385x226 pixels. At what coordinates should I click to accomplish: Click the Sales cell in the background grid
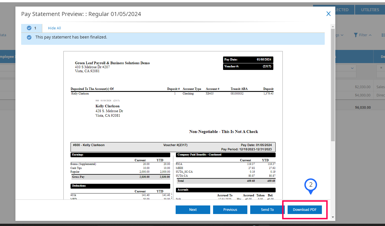[380, 87]
